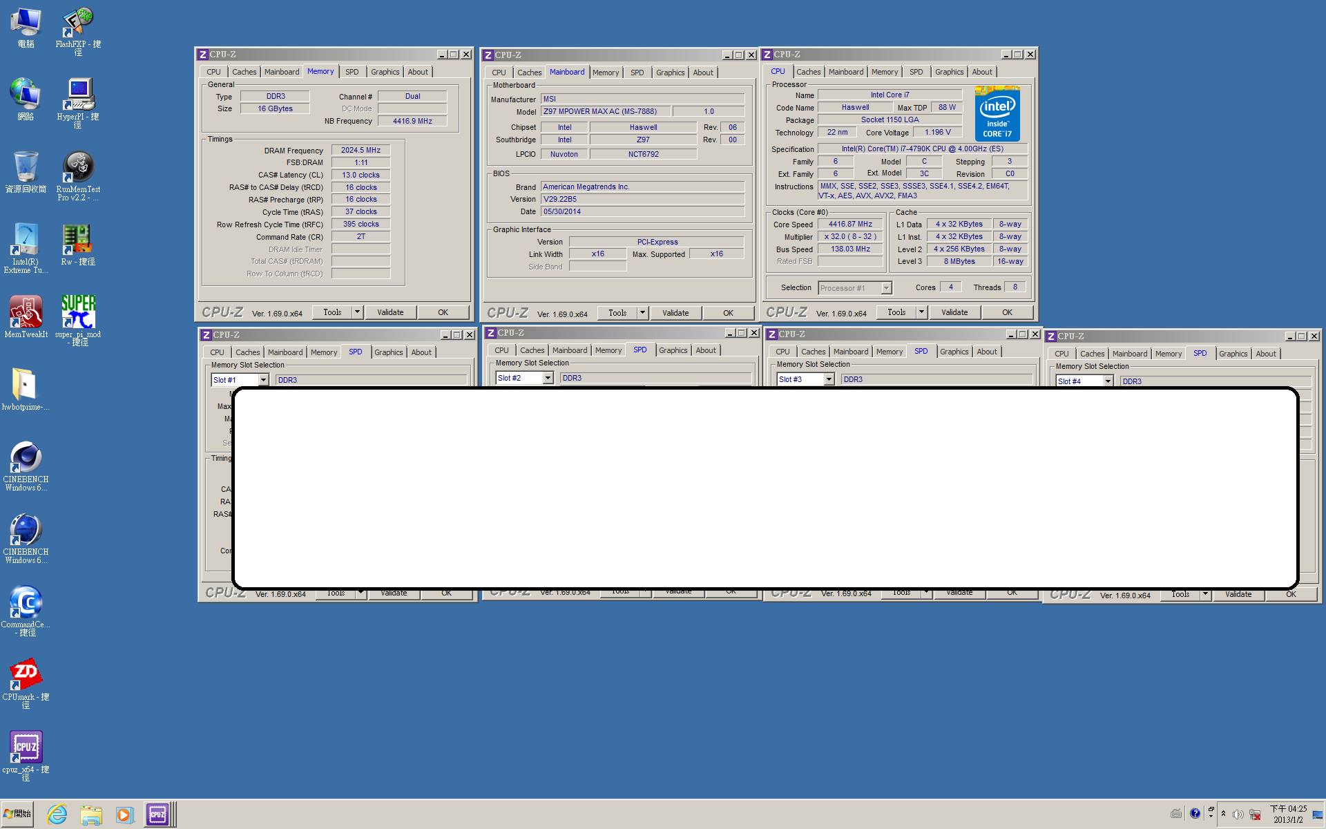Viewport: 1326px width, 829px height.
Task: Open the ZD CPUmark shortcut
Action: [x=26, y=674]
